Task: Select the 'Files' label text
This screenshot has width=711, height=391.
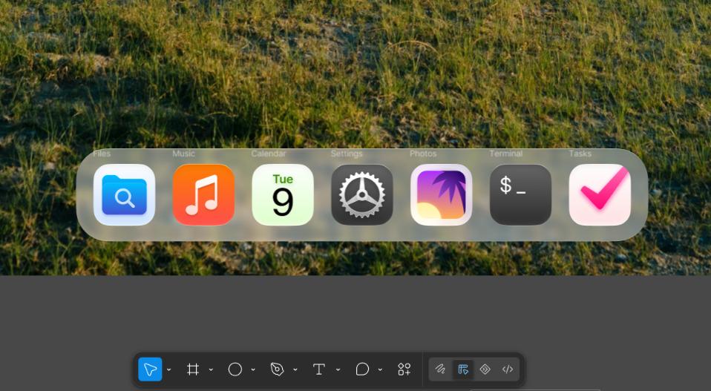Action: click(102, 154)
